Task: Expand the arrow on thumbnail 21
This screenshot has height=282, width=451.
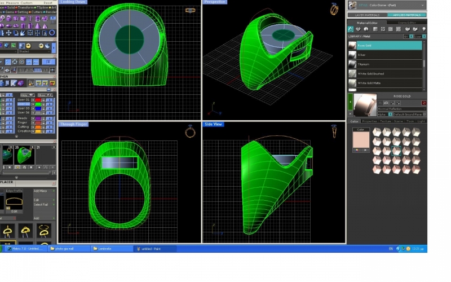Action: [x=54, y=147]
